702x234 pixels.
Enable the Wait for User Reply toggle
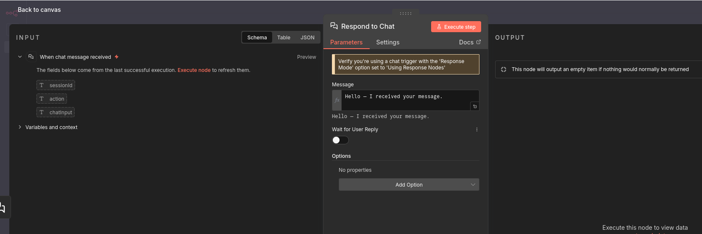[340, 140]
